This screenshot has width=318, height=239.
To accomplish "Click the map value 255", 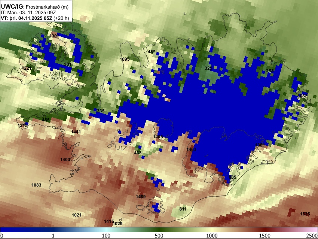I will (x=270, y=71).
